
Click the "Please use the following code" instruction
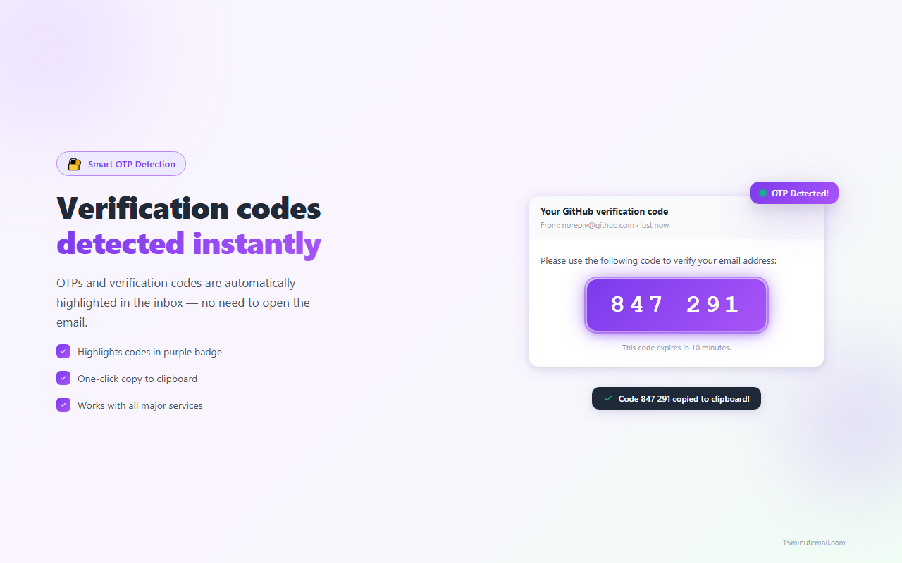[658, 260]
